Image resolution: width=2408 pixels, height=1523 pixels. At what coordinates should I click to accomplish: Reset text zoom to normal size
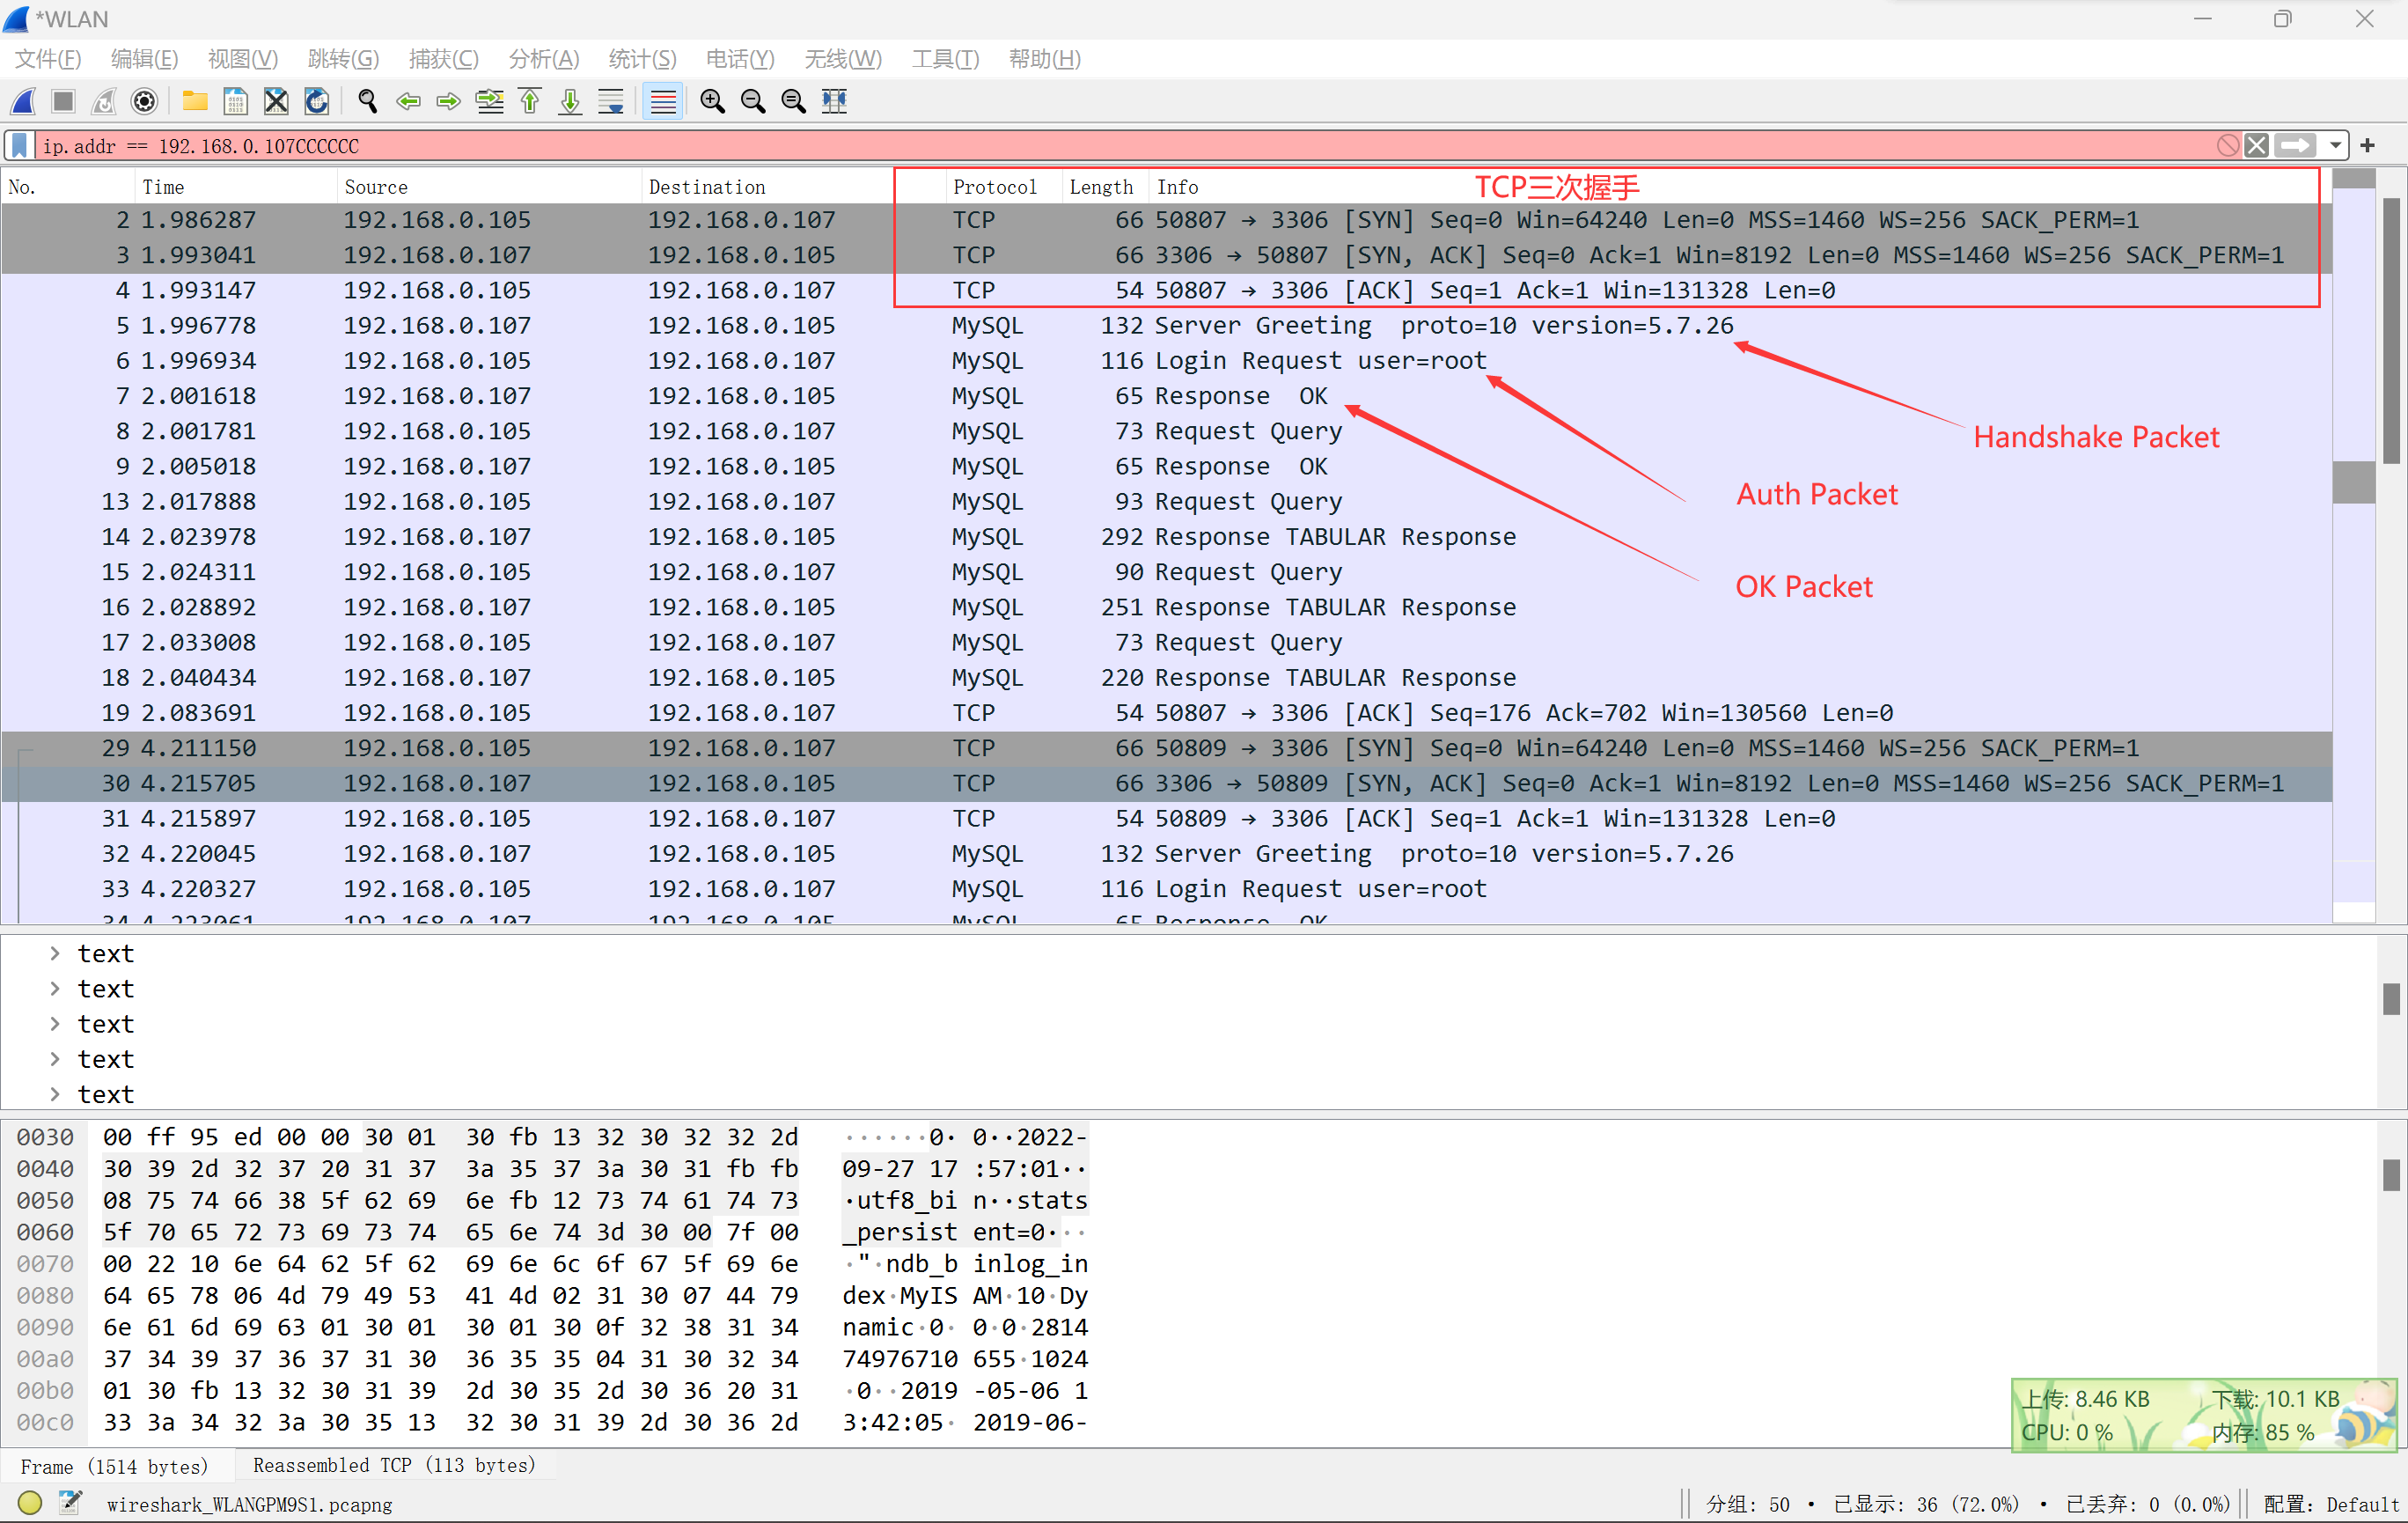pos(793,101)
